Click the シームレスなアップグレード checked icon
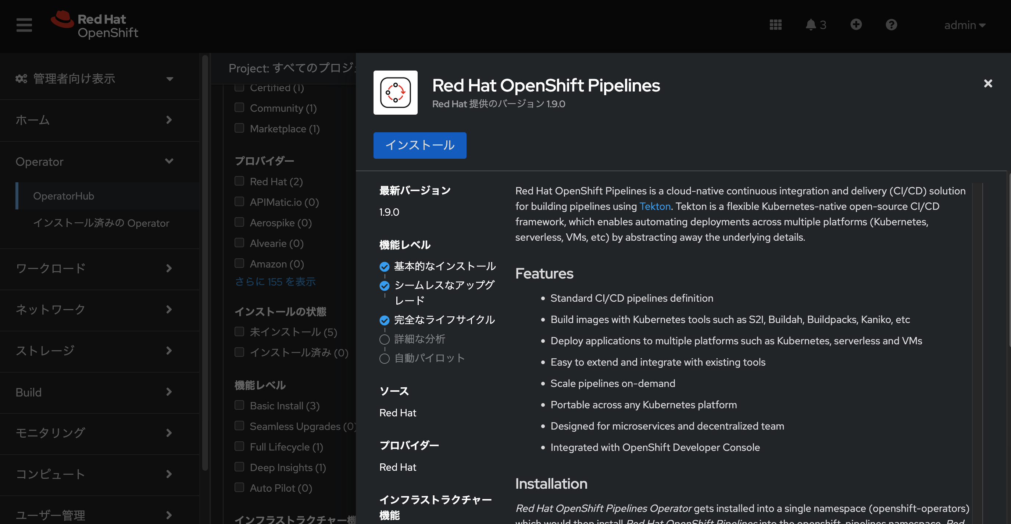This screenshot has width=1011, height=524. pyautogui.click(x=384, y=286)
